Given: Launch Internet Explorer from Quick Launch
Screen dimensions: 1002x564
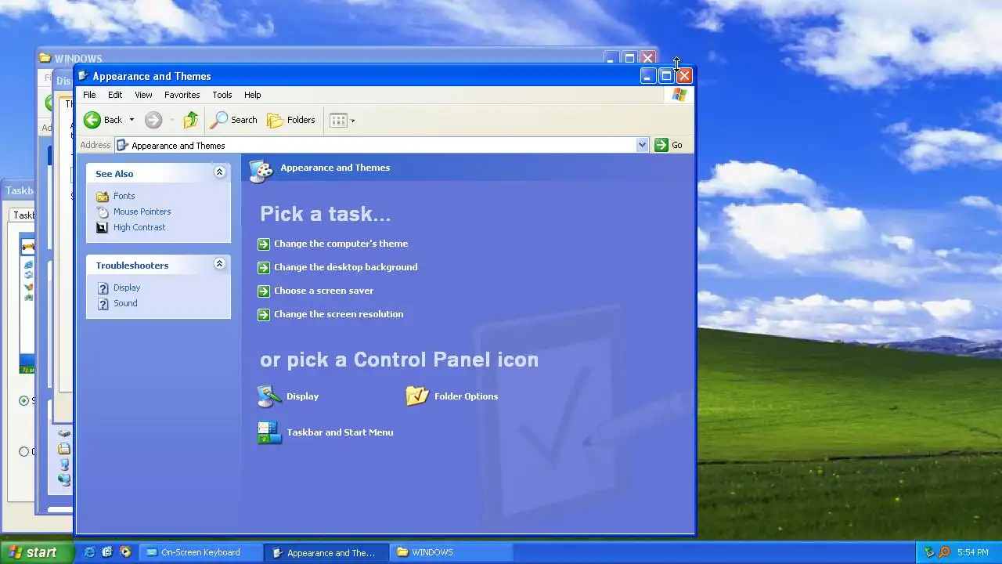Looking at the screenshot, I should (89, 552).
